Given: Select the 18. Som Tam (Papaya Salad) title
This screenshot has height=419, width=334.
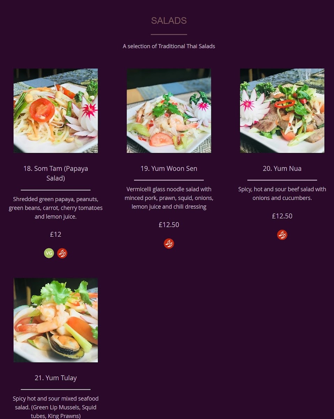Looking at the screenshot, I should 56,173.
